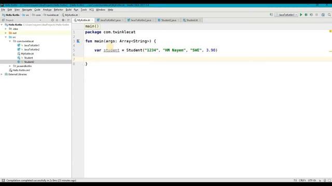The image size is (332, 186).
Task: Close the Student2.java tab
Action: (178, 20)
